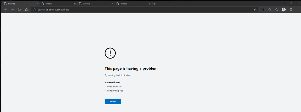Viewport: 301px width, 112px height.
Task: Open the extension icon beside the address bar
Action: click(263, 10)
